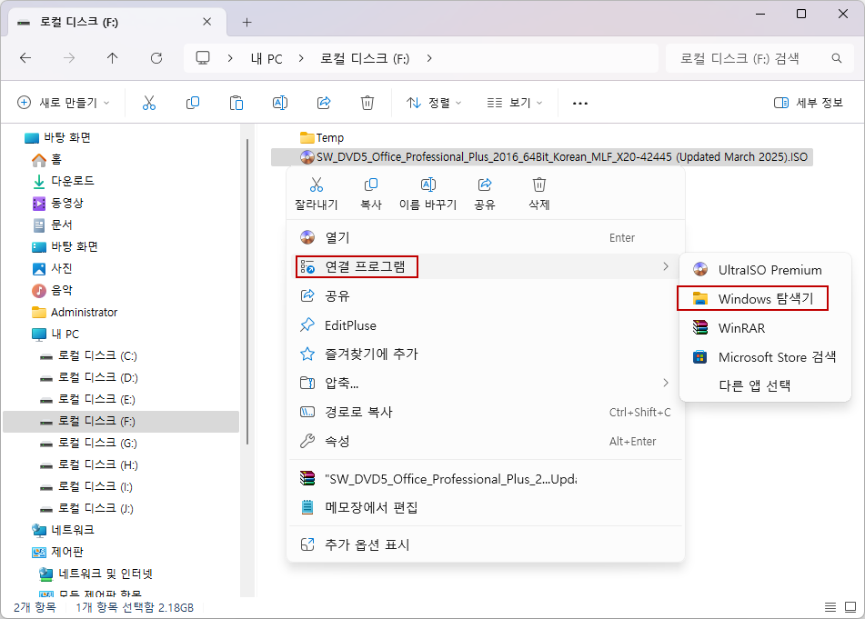Select 복사 in the context menu
The image size is (865, 619).
[371, 194]
